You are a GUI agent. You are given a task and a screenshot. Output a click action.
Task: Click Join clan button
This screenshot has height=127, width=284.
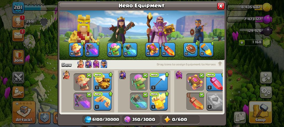point(19,57)
